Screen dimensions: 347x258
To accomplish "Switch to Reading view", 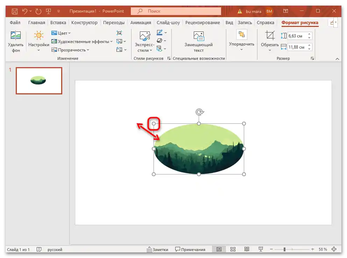I will pos(247,249).
